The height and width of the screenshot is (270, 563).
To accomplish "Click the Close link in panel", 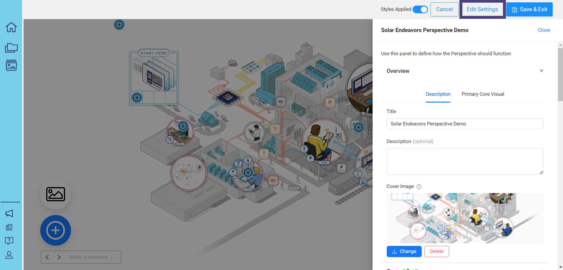I will point(544,30).
